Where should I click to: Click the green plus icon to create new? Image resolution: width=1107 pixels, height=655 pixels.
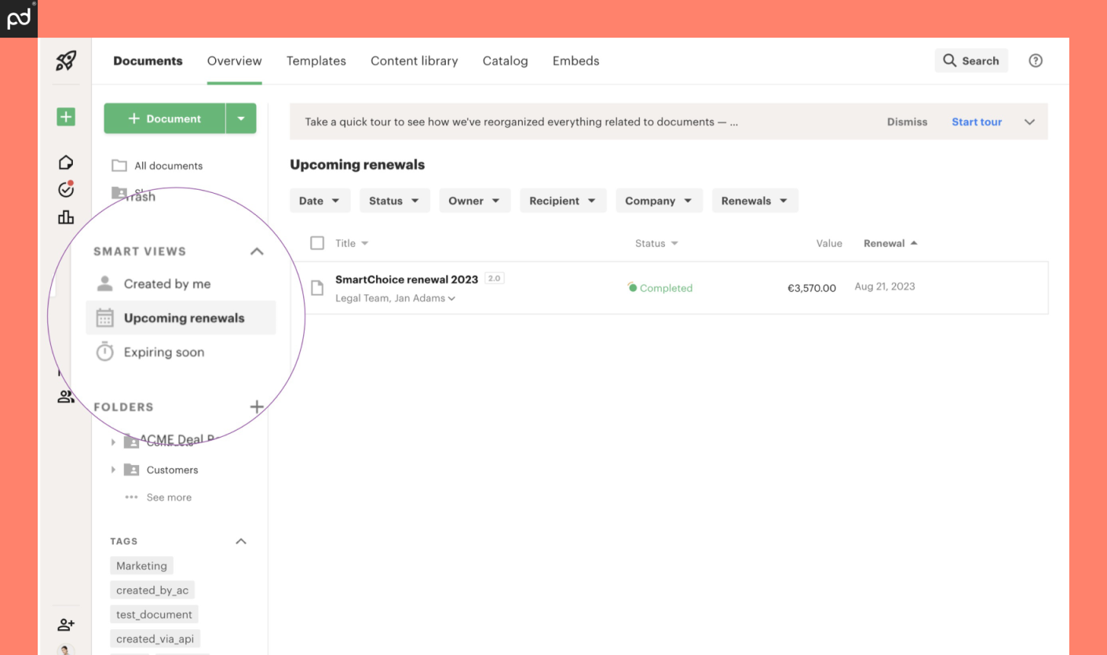(x=66, y=116)
